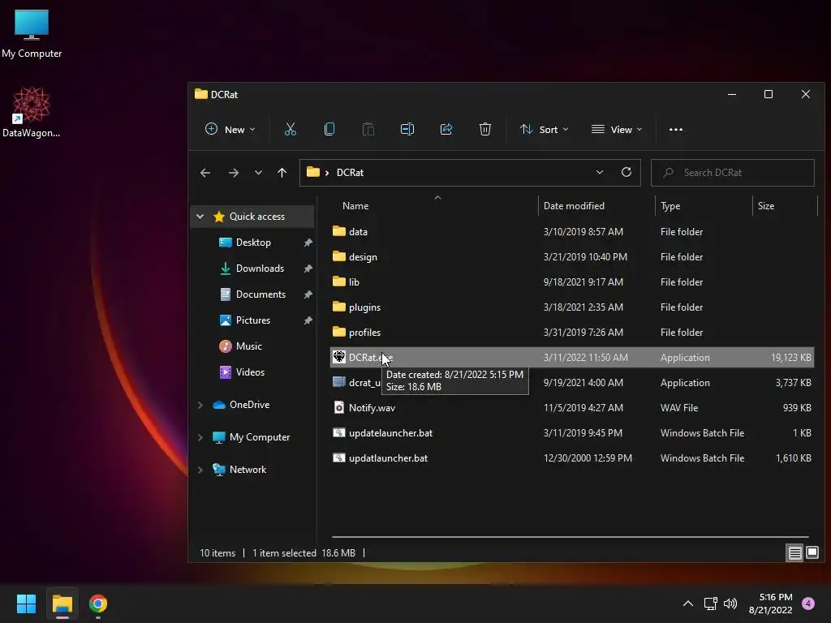831x623 pixels.
Task: Unpin Documents from Quick access
Action: point(308,294)
